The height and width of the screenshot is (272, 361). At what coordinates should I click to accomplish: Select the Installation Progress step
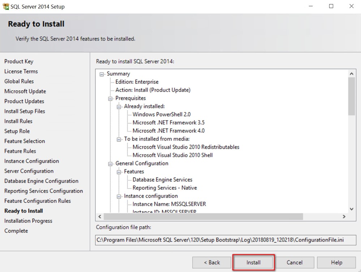[28, 221]
